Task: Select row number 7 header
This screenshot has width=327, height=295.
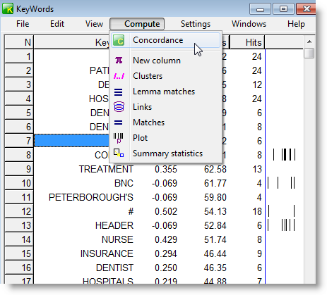Action: click(19, 141)
